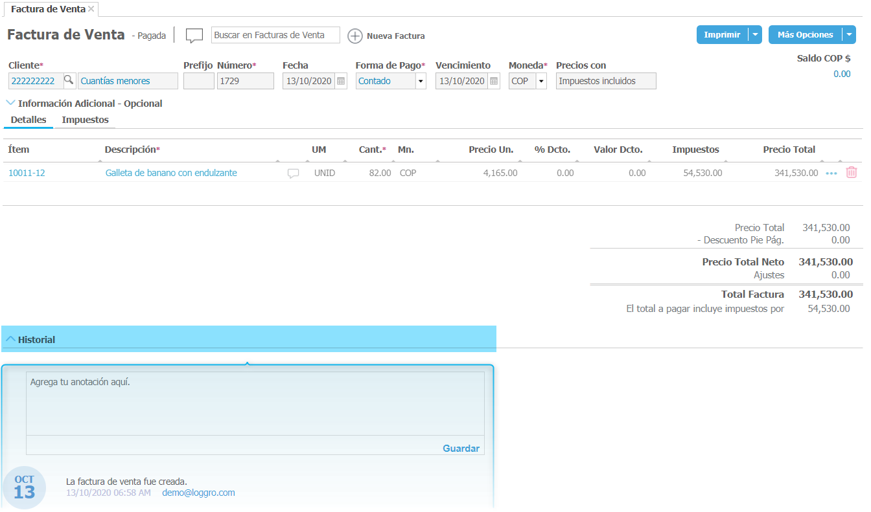Open the Vencimiento calendar picker icon

point(494,82)
